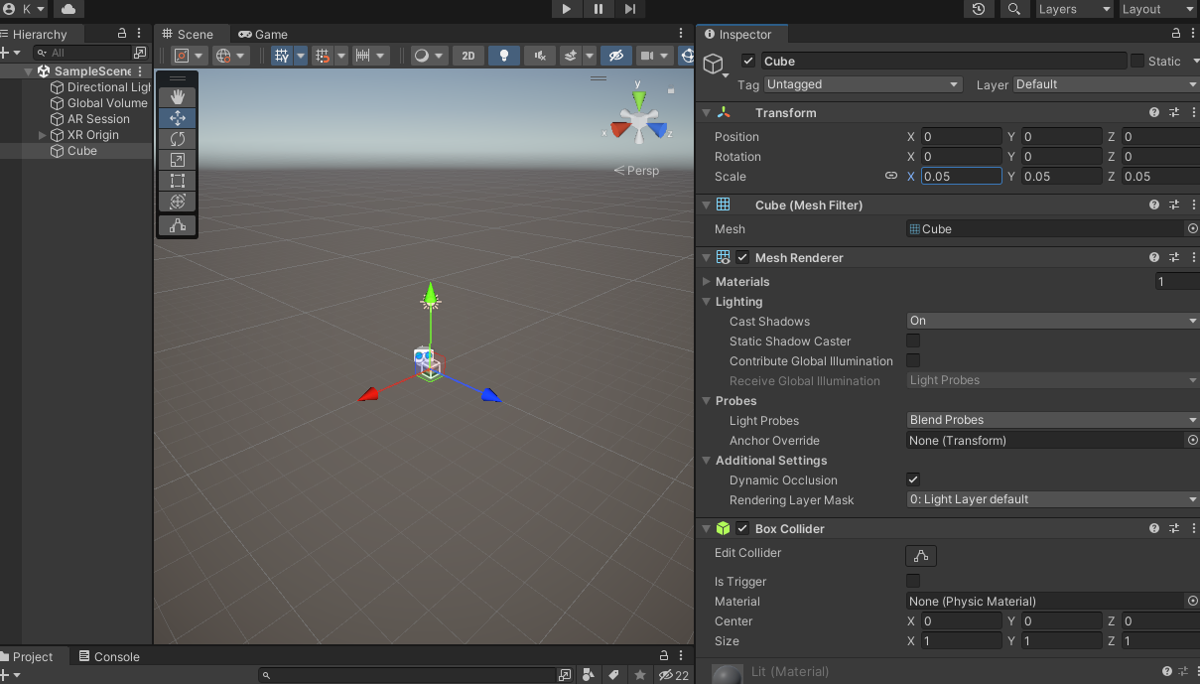Viewport: 1200px width, 684px height.
Task: Click the Anchor Override object picker circle
Action: [1193, 441]
